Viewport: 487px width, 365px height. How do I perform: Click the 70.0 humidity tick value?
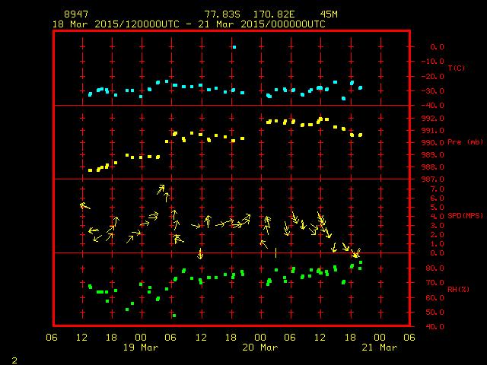pyautogui.click(x=434, y=283)
